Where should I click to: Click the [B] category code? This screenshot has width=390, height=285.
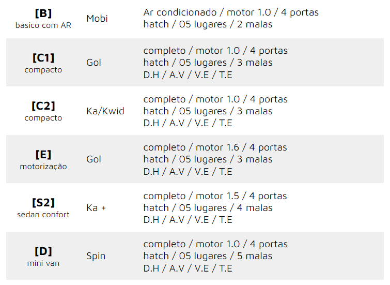click(x=43, y=13)
